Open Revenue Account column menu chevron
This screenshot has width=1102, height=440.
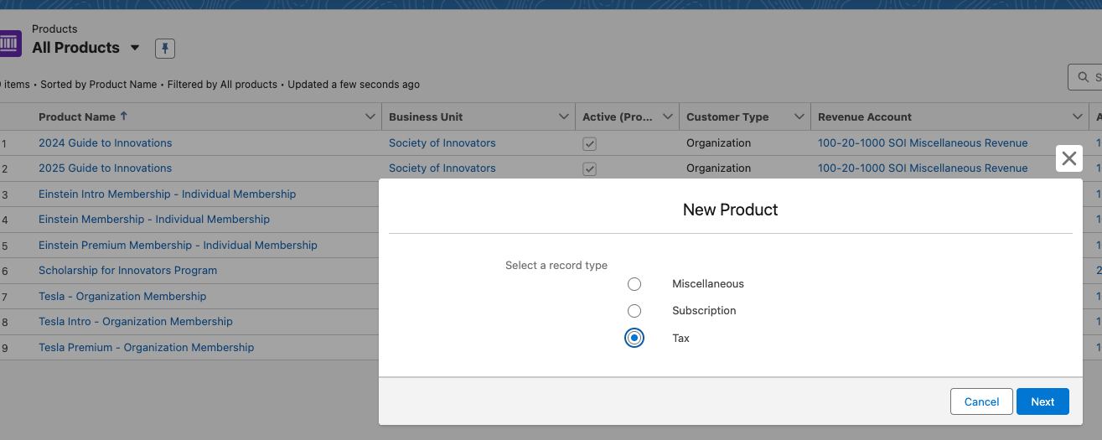coord(1078,116)
